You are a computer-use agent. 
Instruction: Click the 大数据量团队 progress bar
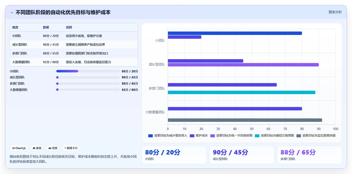88,90
